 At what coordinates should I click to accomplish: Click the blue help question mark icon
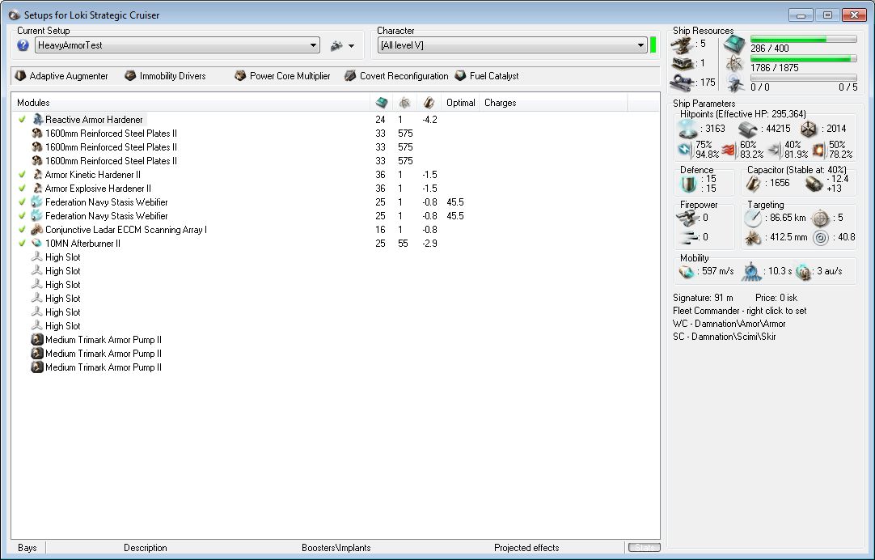(23, 45)
